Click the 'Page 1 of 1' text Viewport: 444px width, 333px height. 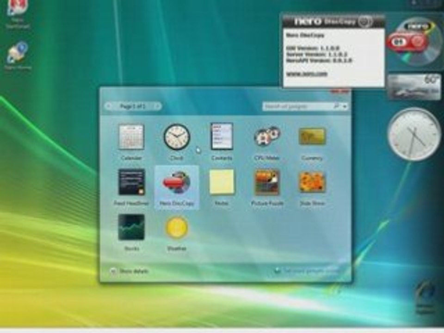133,106
